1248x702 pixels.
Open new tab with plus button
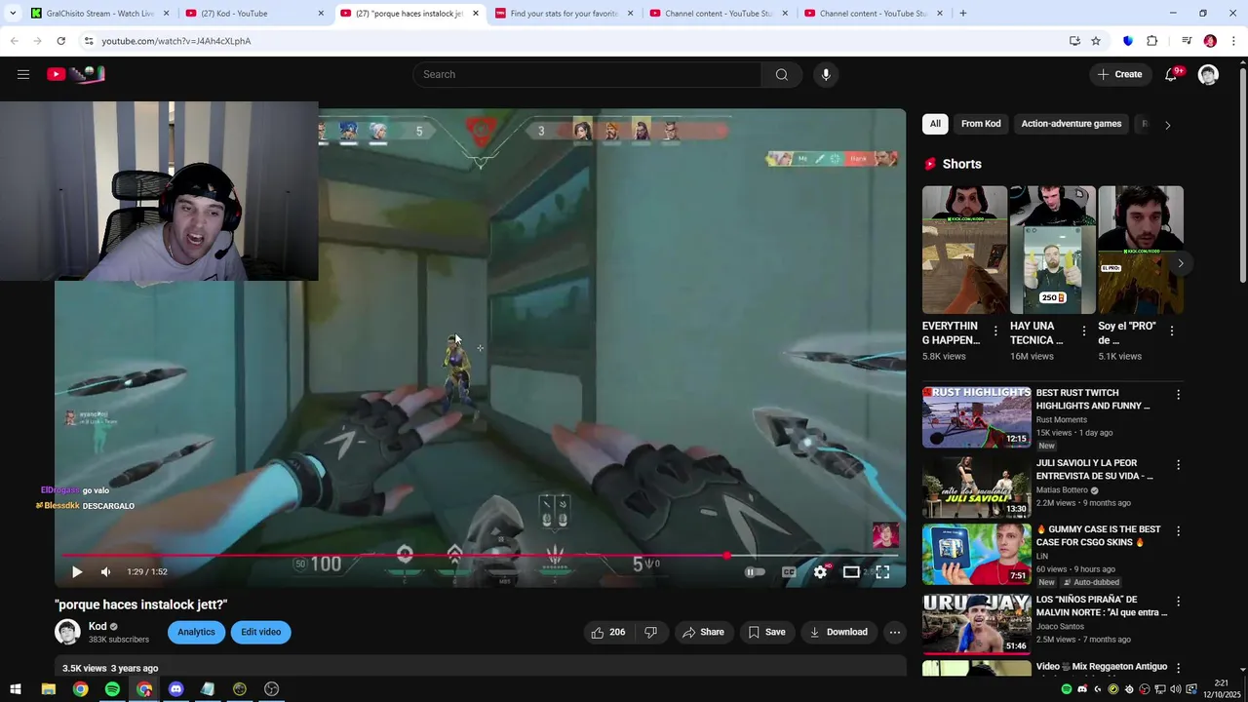click(x=962, y=14)
